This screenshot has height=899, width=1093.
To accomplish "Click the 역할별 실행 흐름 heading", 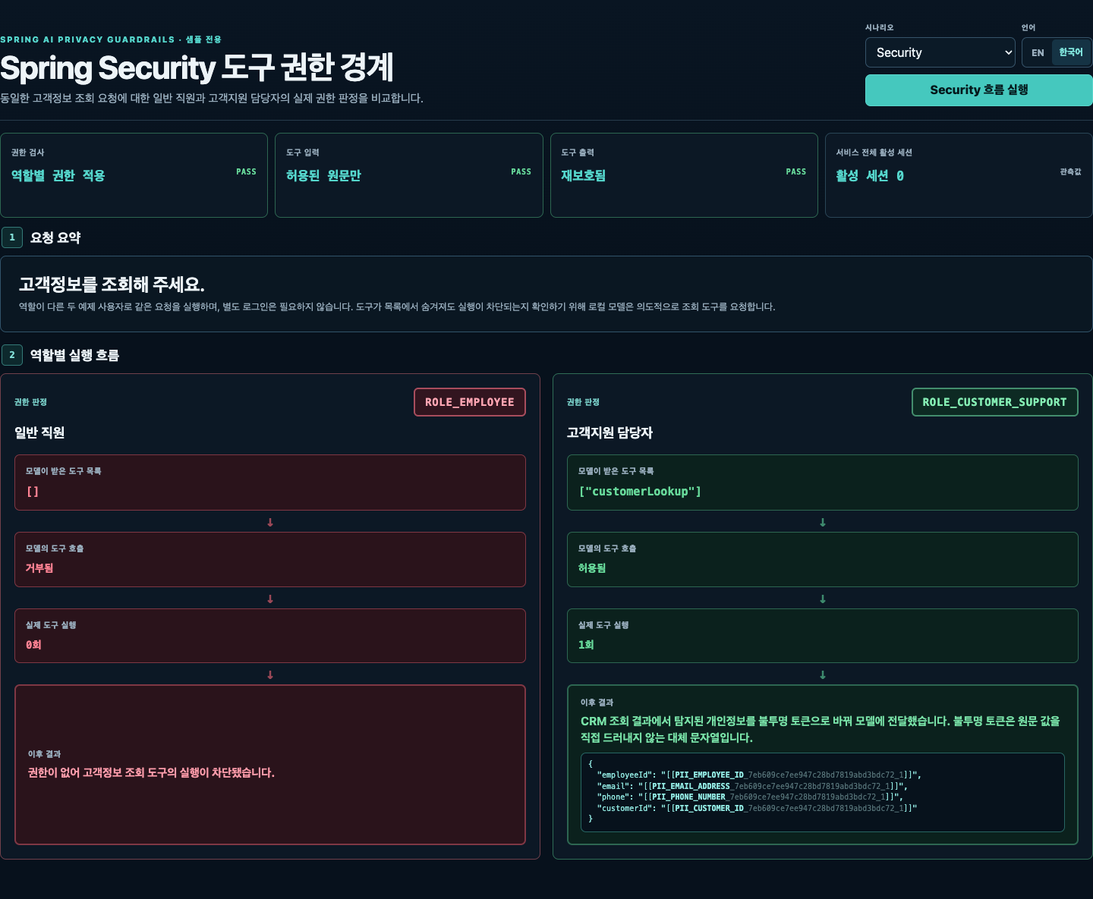I will click(74, 355).
